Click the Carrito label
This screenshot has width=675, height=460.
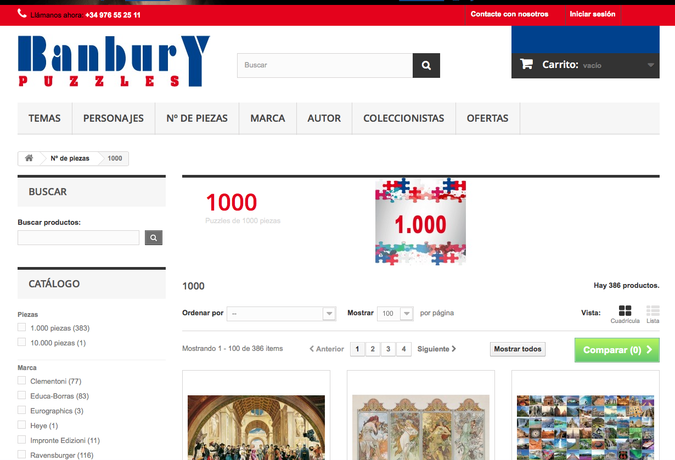click(x=560, y=65)
